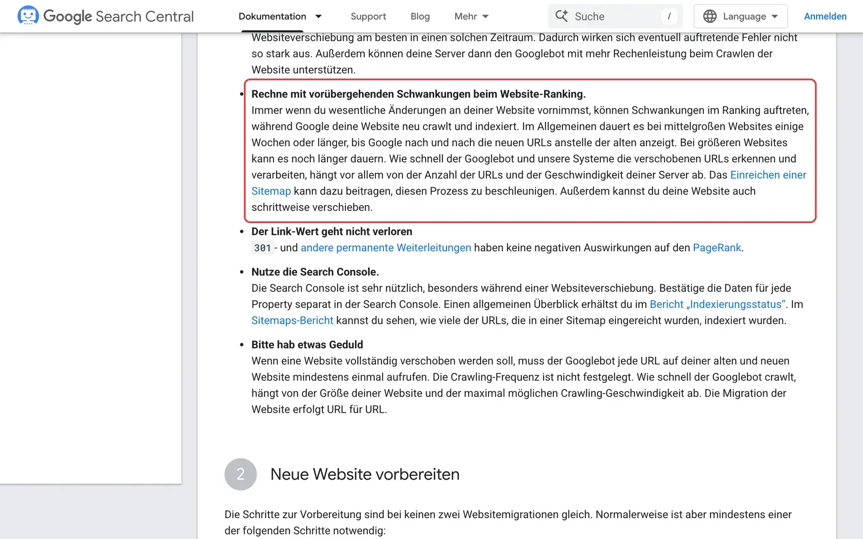Follow the andere permanente Weiterleitungen link
The image size is (863, 539).
click(x=386, y=247)
